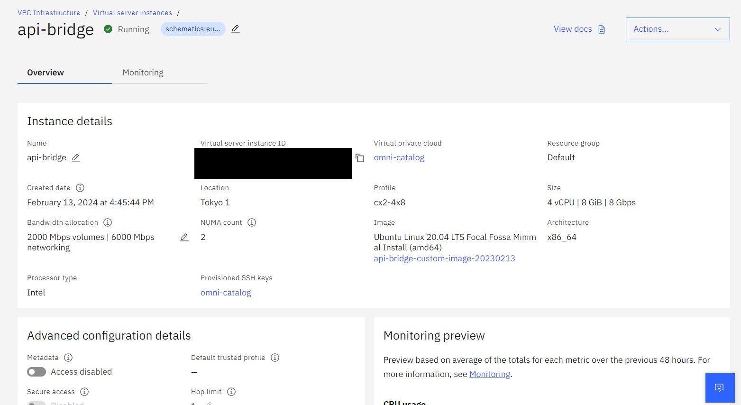Toggle the Secure access switch
Image resolution: width=741 pixels, height=405 pixels.
(x=37, y=403)
